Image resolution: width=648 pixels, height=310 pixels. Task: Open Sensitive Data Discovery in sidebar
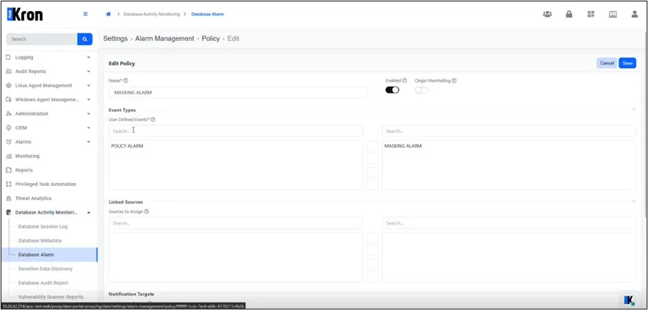[45, 269]
